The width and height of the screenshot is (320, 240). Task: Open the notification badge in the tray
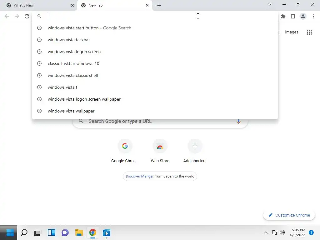pos(311,232)
